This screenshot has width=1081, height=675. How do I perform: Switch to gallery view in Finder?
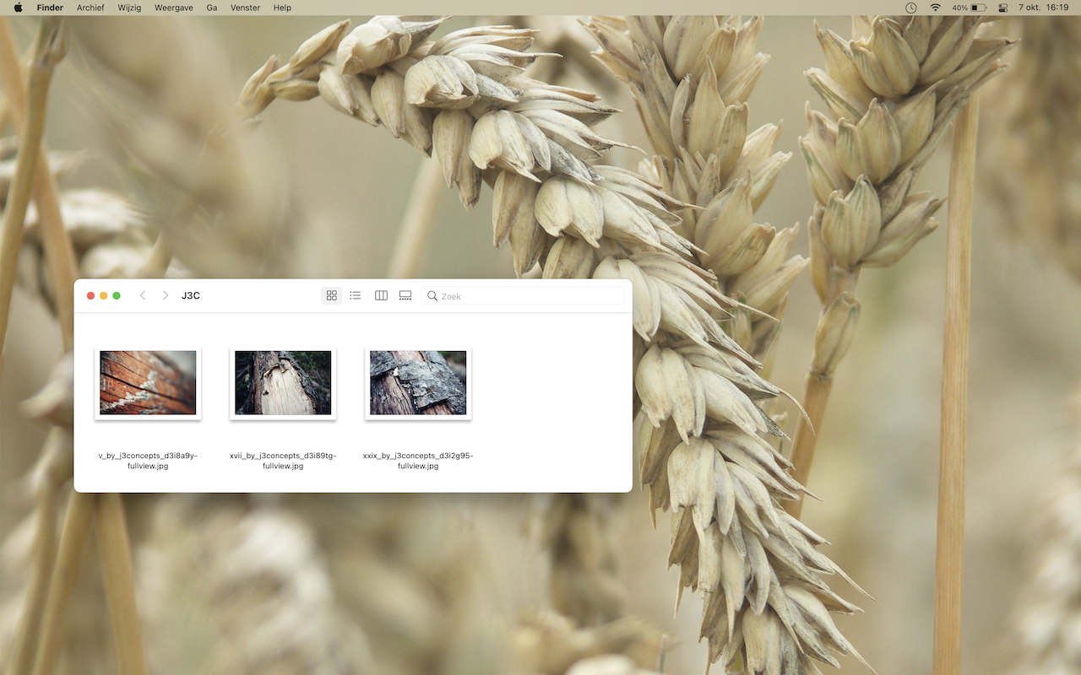click(405, 295)
